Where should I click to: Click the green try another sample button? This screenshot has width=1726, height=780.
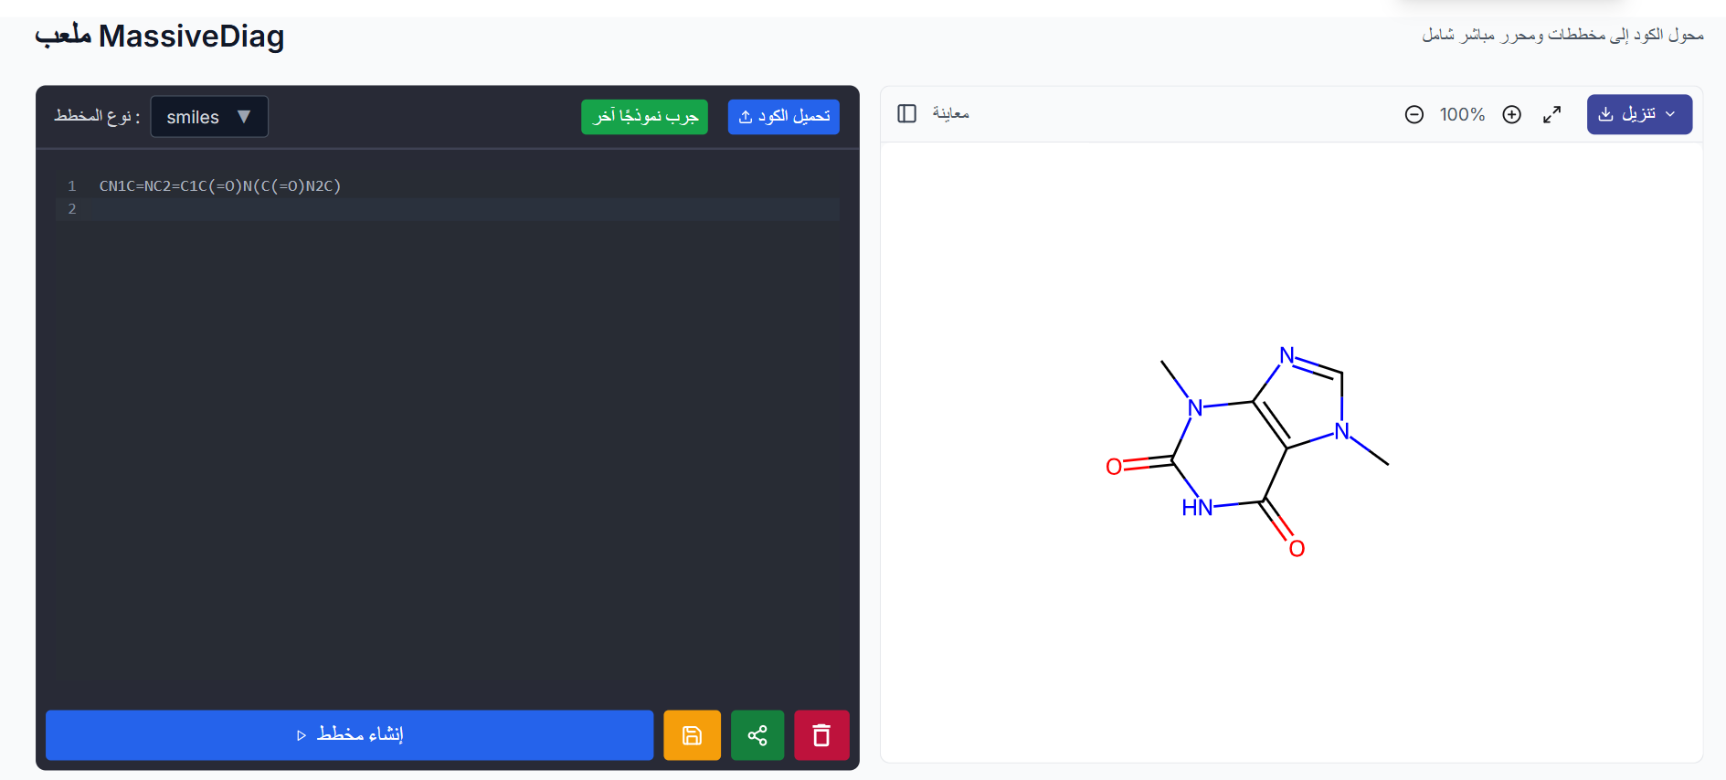644,117
